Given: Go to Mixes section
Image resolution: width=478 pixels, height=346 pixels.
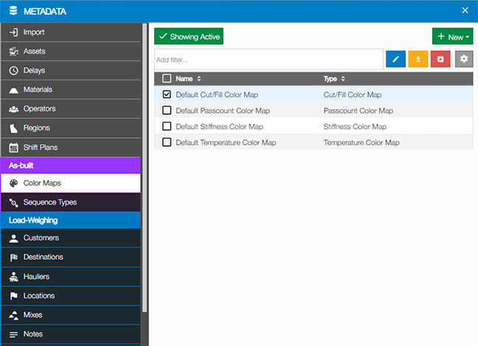Looking at the screenshot, I should click(x=70, y=315).
